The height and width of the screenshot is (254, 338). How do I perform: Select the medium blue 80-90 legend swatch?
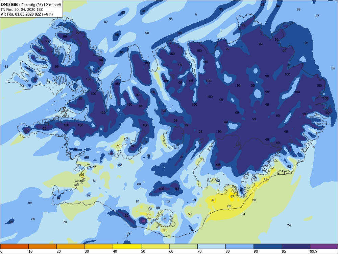240,247
